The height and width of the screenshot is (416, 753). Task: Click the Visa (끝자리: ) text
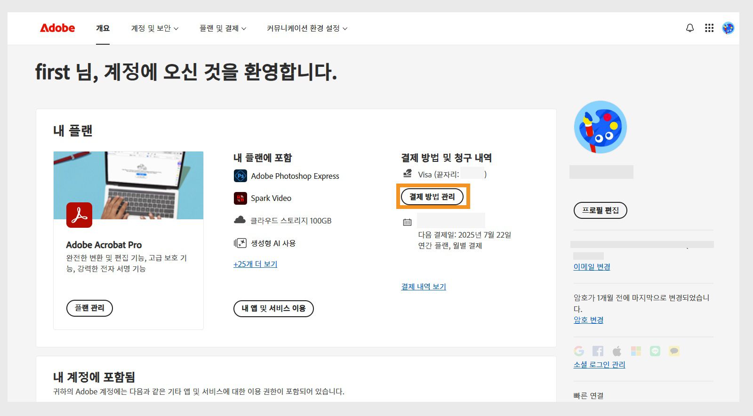tap(452, 175)
